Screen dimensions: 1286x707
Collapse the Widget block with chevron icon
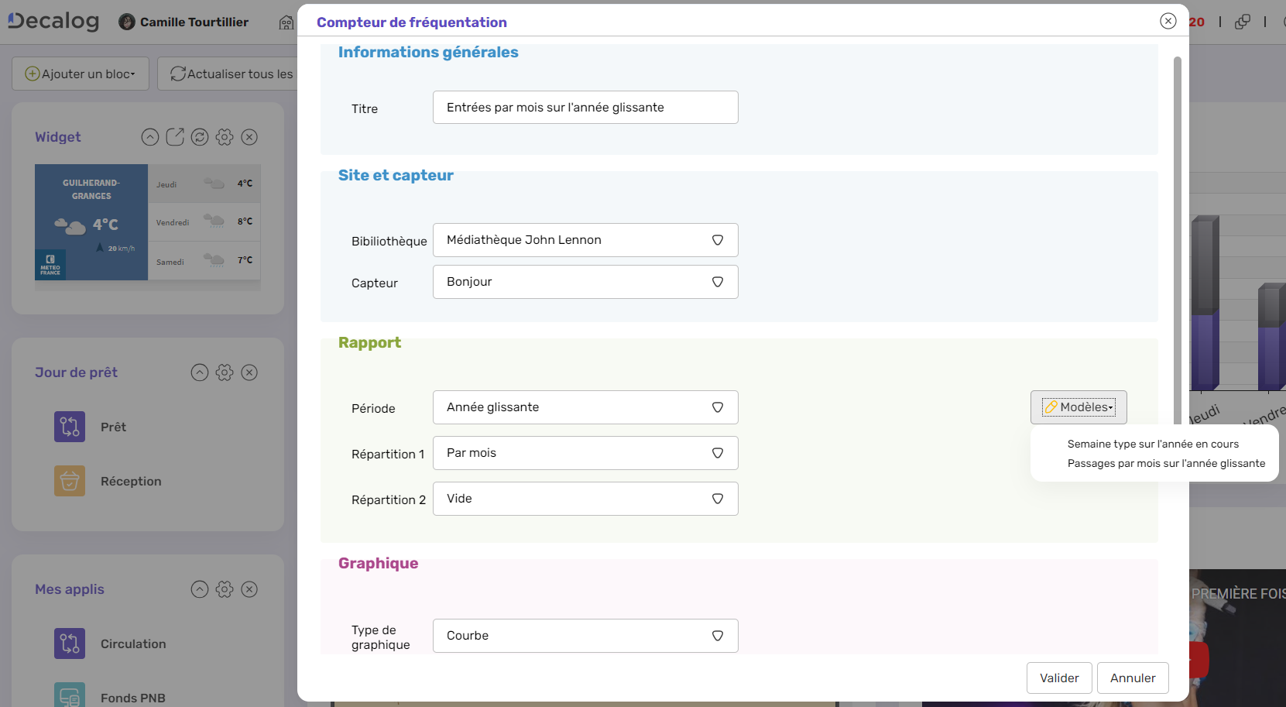click(150, 137)
